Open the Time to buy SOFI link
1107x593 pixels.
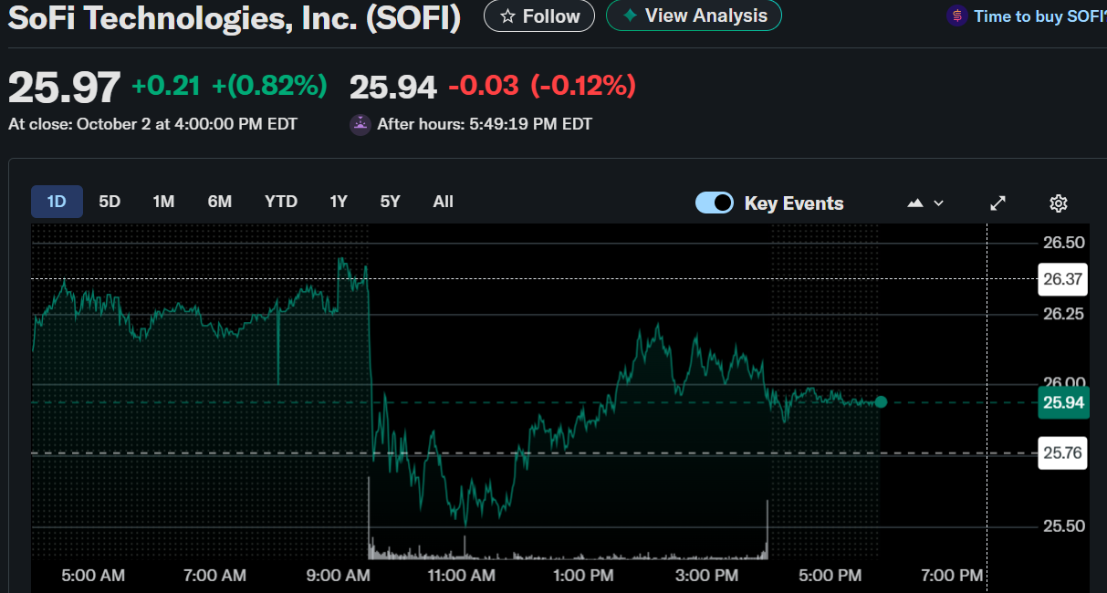(1039, 16)
